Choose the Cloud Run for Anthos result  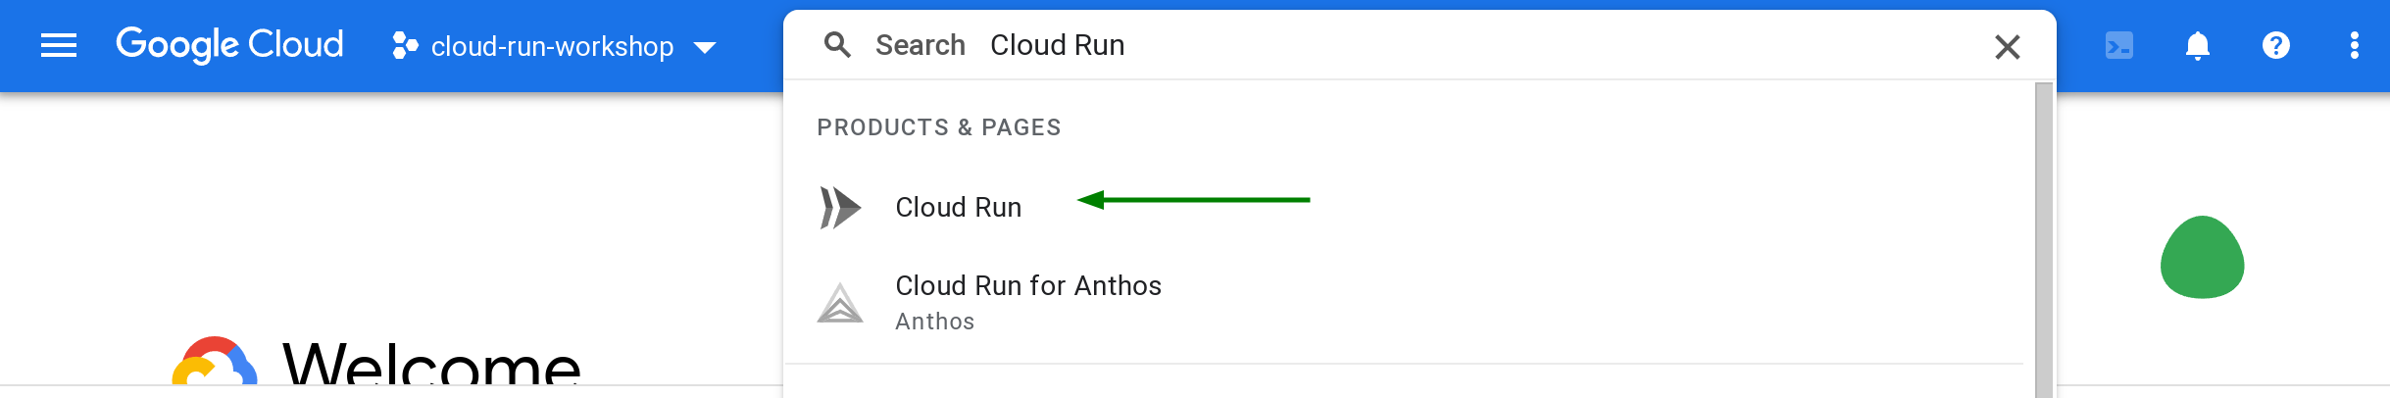[x=1027, y=286]
